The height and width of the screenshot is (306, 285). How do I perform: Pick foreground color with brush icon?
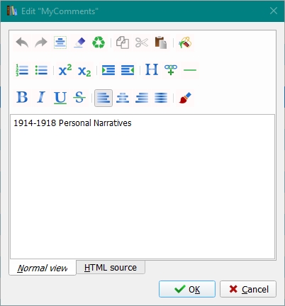(185, 98)
